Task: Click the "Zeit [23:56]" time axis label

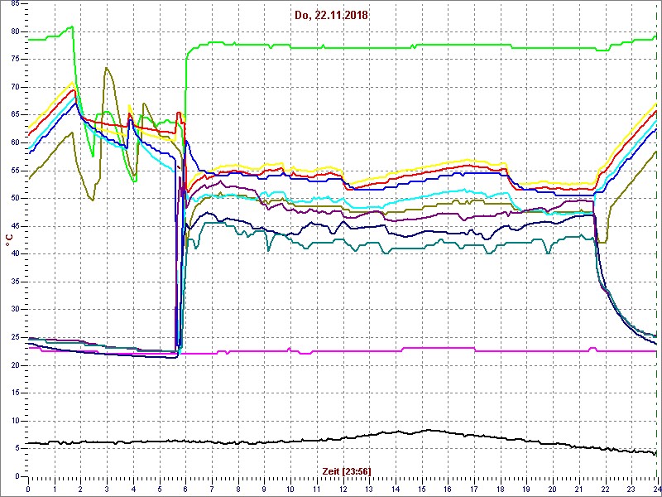Action: coord(347,470)
